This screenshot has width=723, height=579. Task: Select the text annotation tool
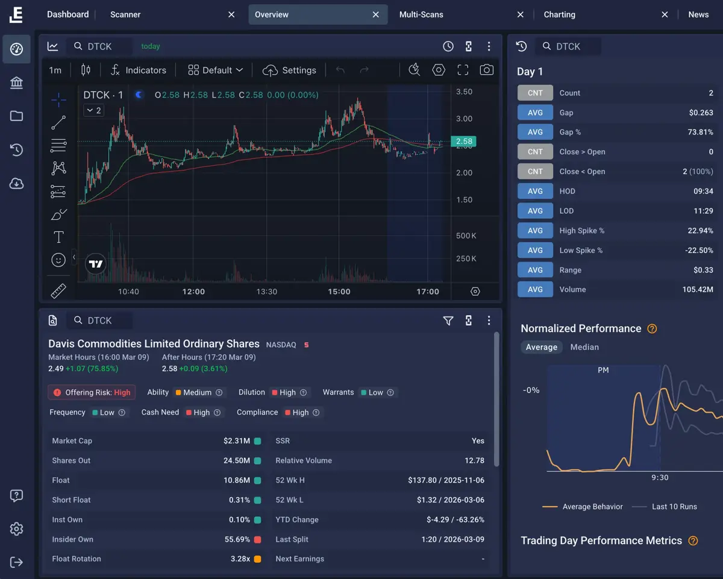point(58,237)
